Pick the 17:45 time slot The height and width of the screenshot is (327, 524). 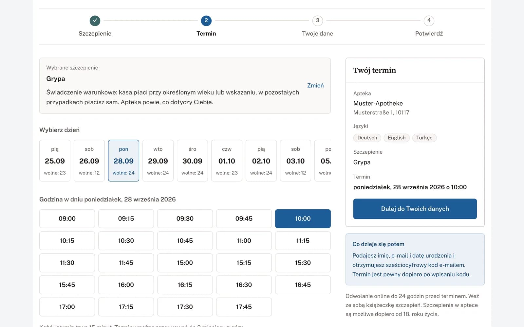click(244, 307)
